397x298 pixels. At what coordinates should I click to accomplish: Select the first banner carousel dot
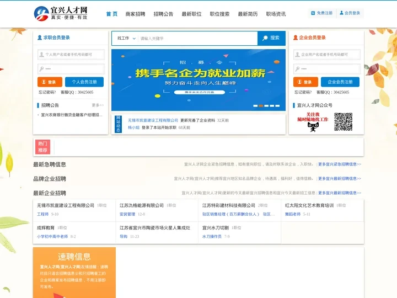(255, 106)
